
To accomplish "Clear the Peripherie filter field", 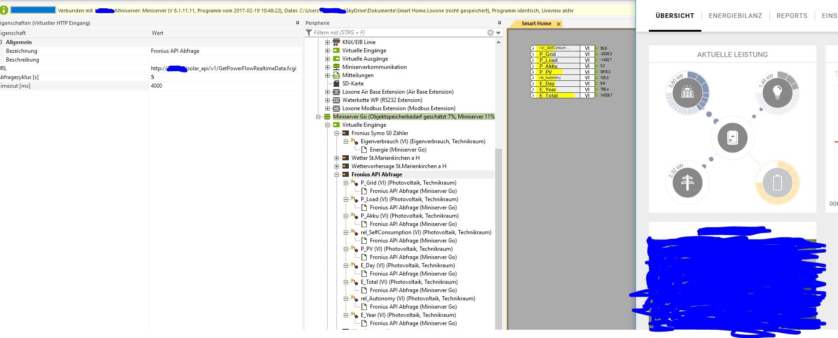I will click(491, 33).
